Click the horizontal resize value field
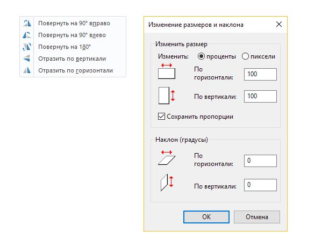 260,75
